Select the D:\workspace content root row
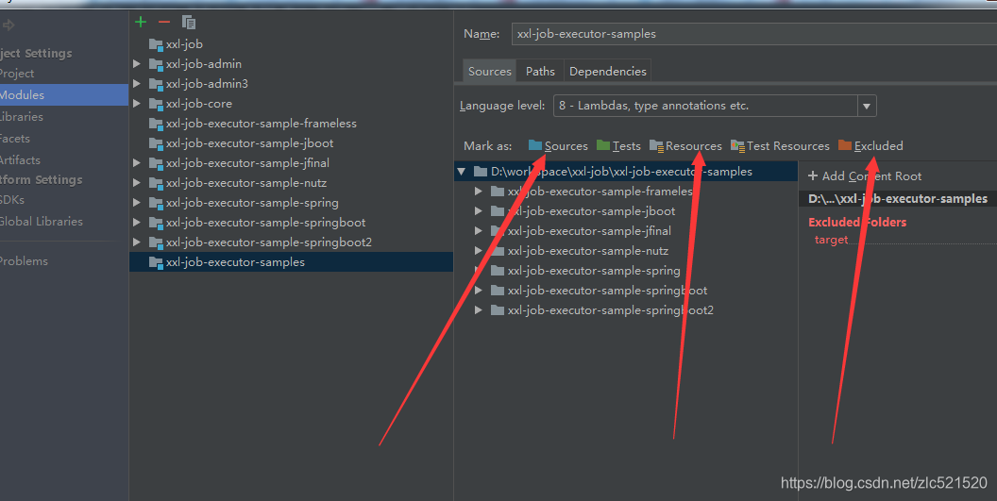This screenshot has width=997, height=501. 626,172
